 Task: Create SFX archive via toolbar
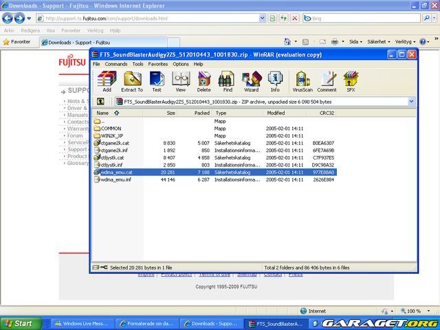tap(351, 80)
